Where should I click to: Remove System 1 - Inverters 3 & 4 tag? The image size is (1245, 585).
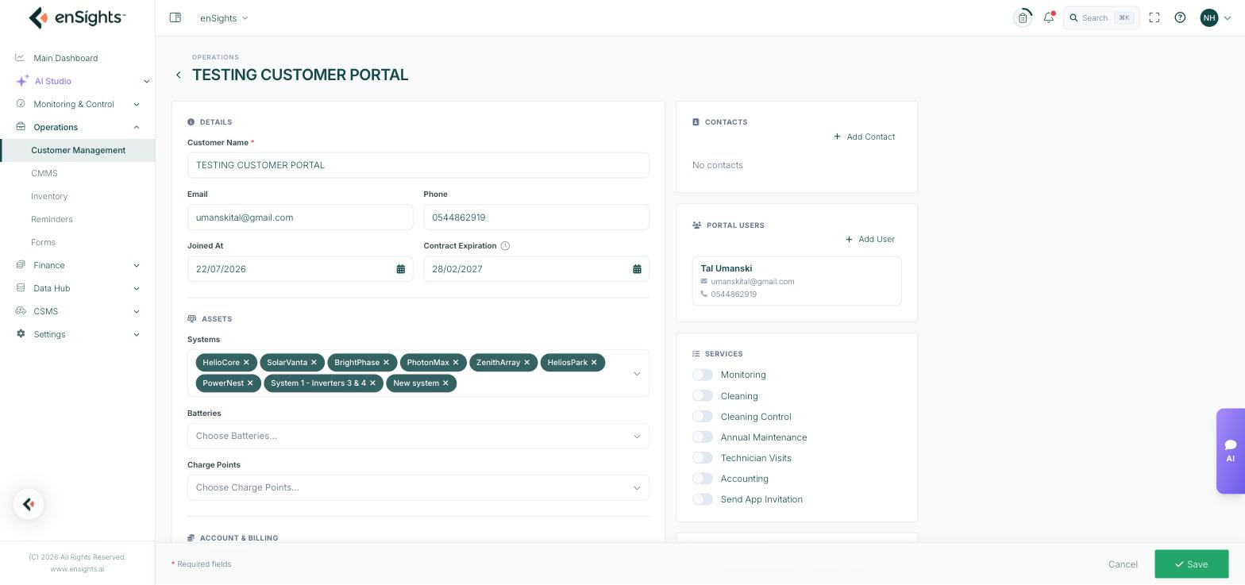[372, 383]
